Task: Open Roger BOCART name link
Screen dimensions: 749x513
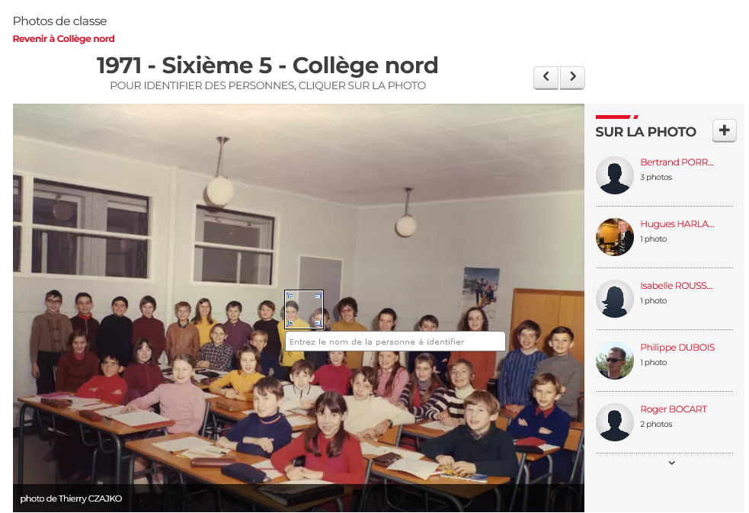Action: tap(674, 409)
